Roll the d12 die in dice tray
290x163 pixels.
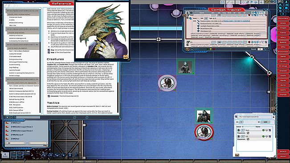pos(51,155)
